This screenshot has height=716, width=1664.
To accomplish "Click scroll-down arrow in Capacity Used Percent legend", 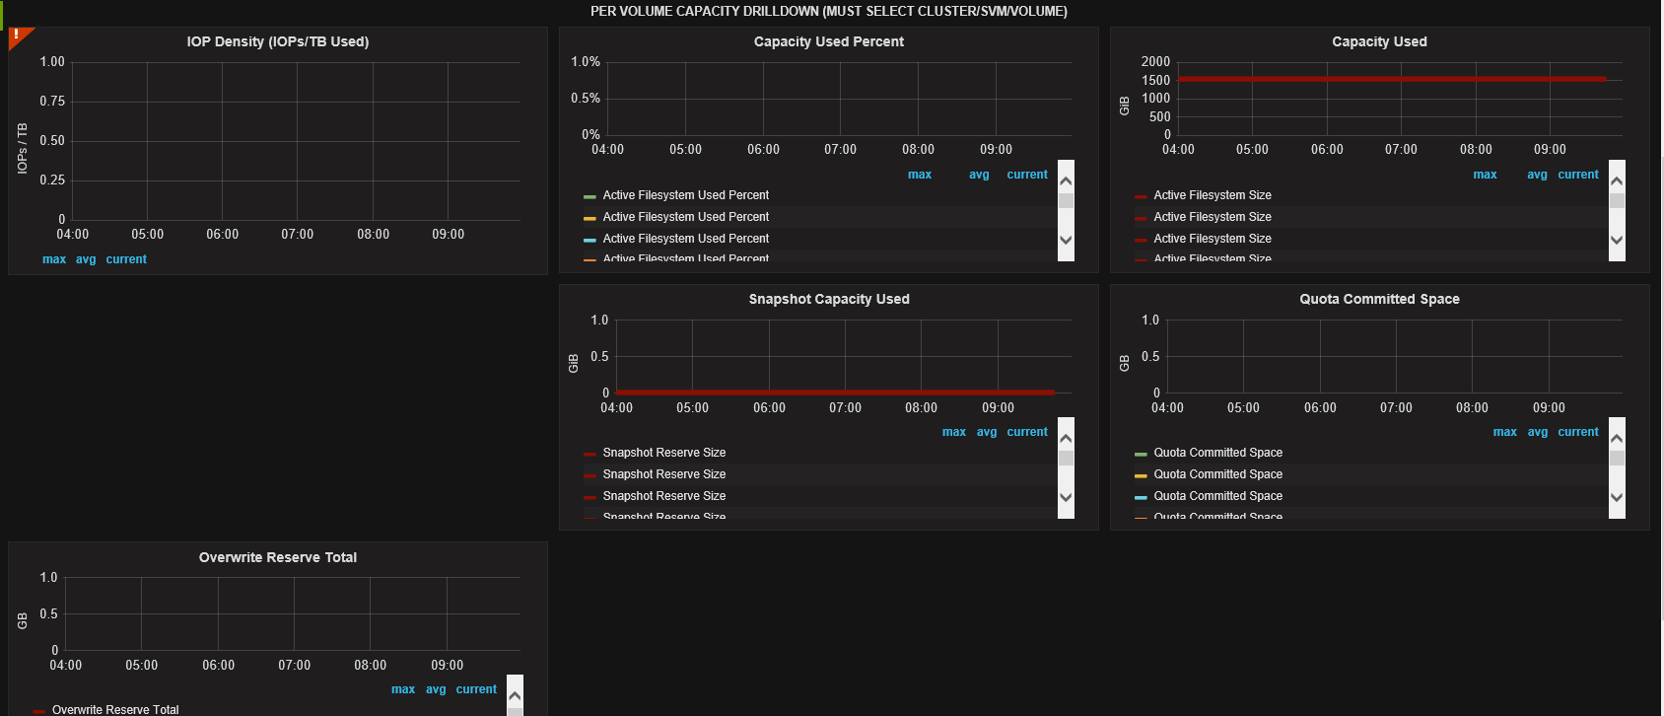I will tap(1066, 240).
